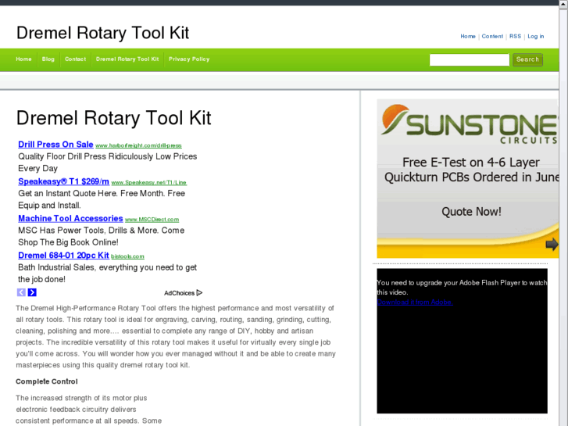
Task: Click the previous ads arrow icon
Action: (21, 292)
